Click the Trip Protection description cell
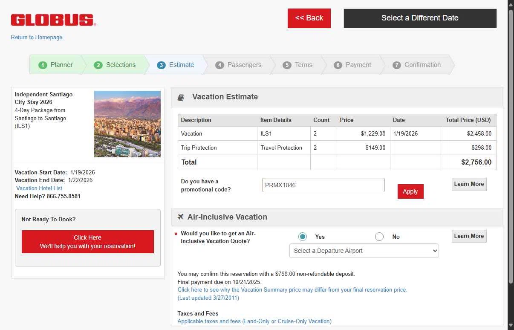The height and width of the screenshot is (330, 514). click(x=217, y=148)
